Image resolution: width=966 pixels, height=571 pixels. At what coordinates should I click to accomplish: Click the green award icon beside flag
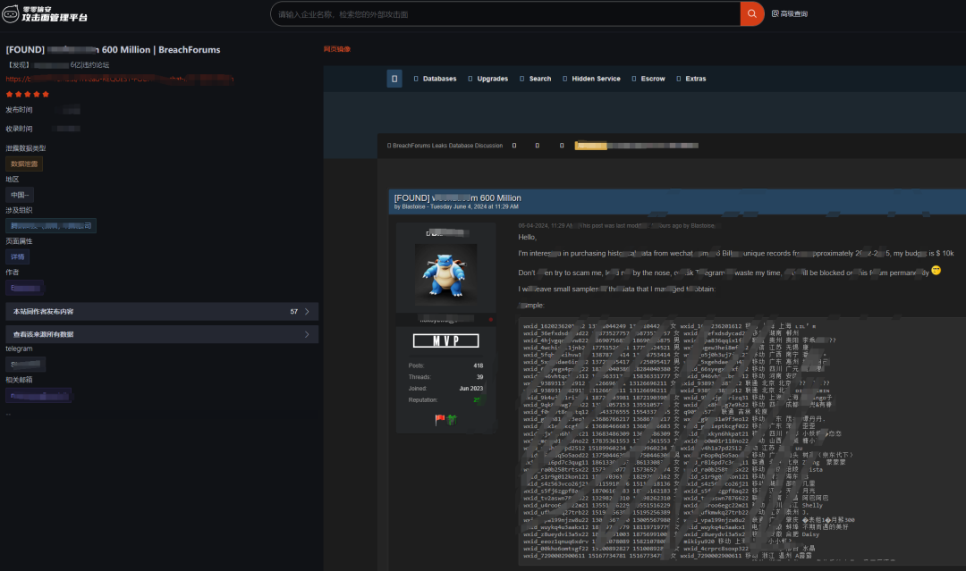pos(453,420)
